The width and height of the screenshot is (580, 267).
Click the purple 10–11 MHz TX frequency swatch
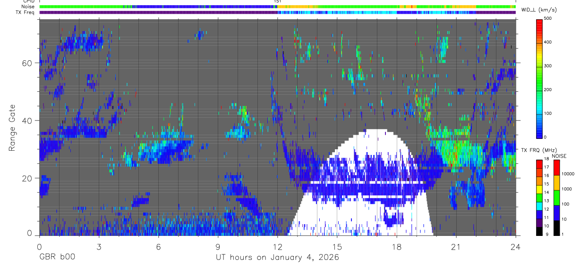[539, 223]
